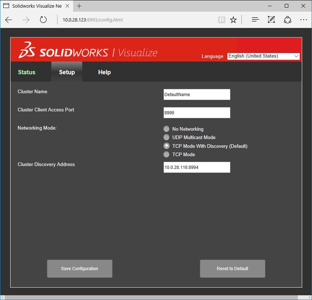Screen dimensions: 312x300
Task: Click the browser forward arrow
Action: click(26, 20)
